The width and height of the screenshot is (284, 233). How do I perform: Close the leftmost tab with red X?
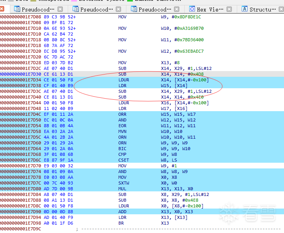click(x=2, y=9)
